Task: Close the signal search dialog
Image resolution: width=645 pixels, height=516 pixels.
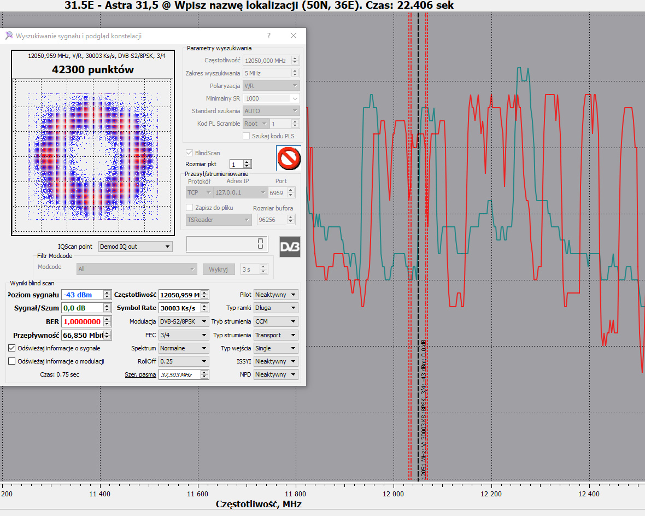Action: click(x=294, y=36)
